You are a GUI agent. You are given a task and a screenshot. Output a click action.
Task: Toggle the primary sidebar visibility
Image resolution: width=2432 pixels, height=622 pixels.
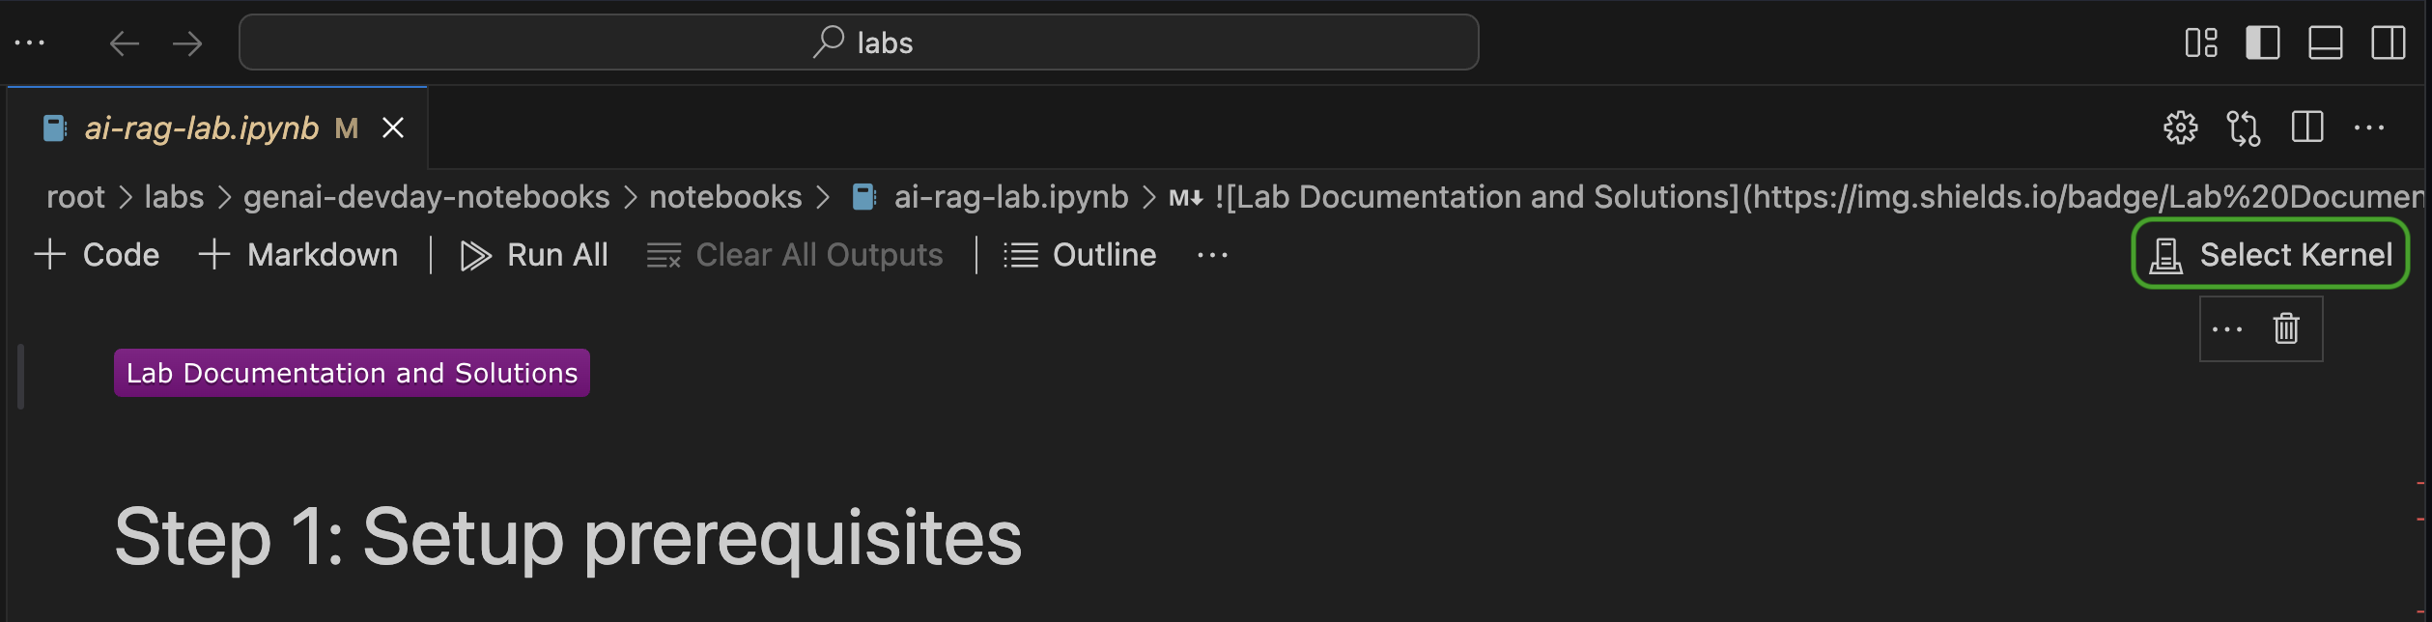coord(2263,42)
